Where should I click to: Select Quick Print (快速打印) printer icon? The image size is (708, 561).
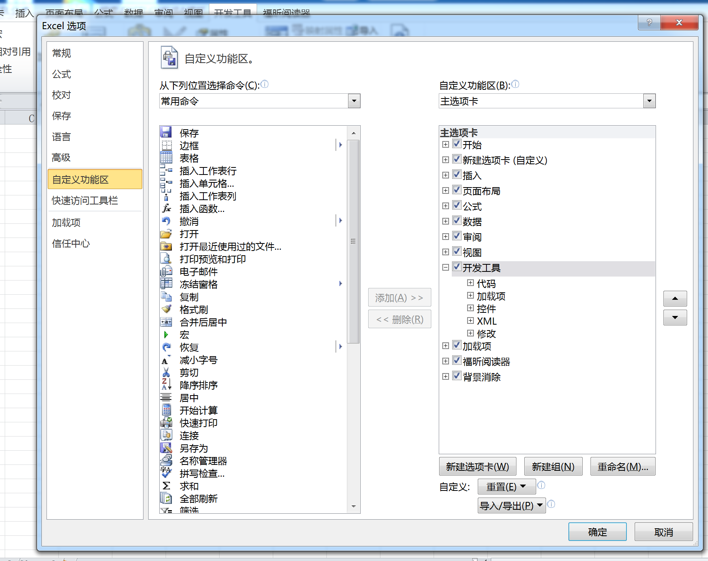[166, 423]
